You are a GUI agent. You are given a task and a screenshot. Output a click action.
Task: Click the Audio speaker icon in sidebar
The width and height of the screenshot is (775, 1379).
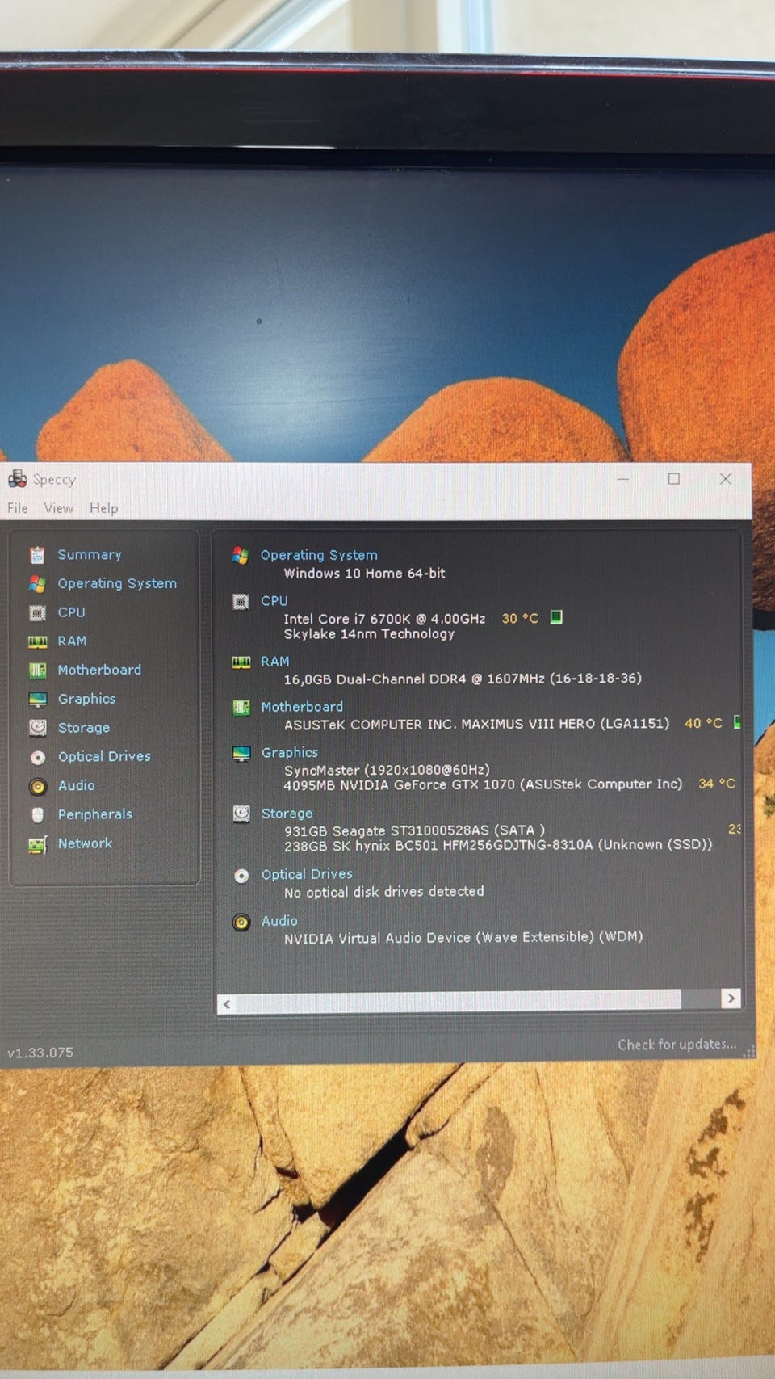click(37, 786)
